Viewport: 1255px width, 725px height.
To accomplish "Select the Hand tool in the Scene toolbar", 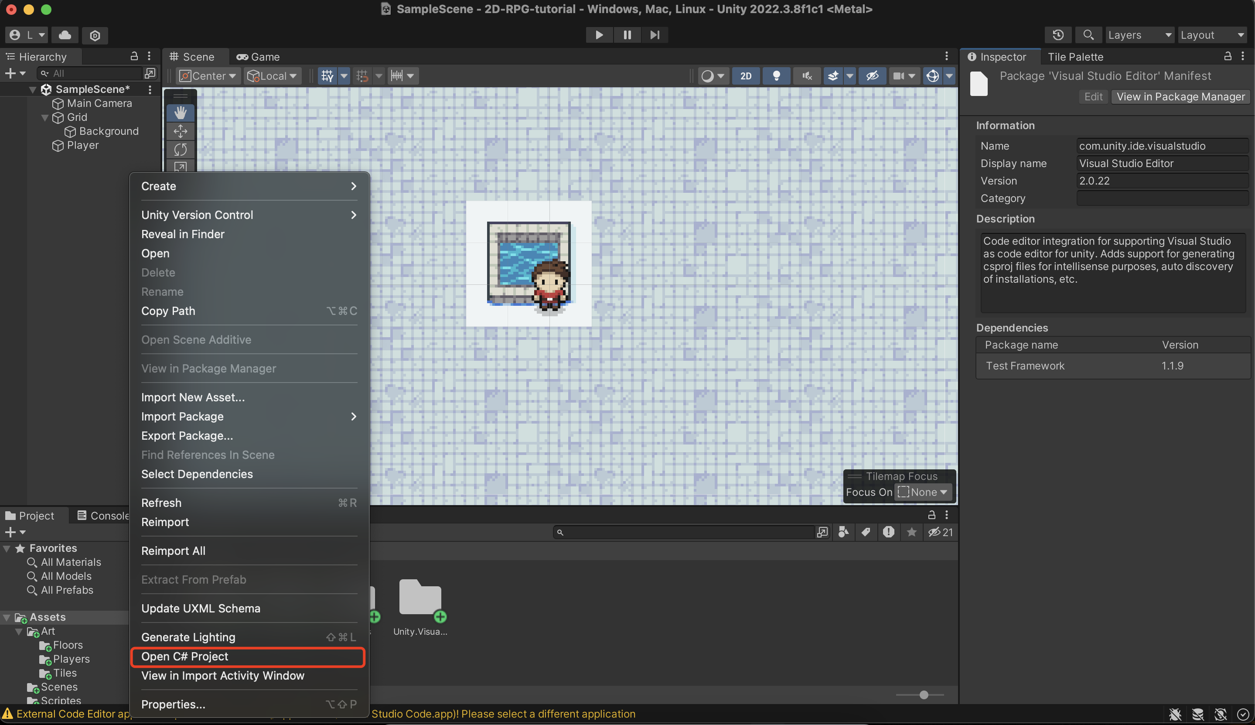I will 180,113.
